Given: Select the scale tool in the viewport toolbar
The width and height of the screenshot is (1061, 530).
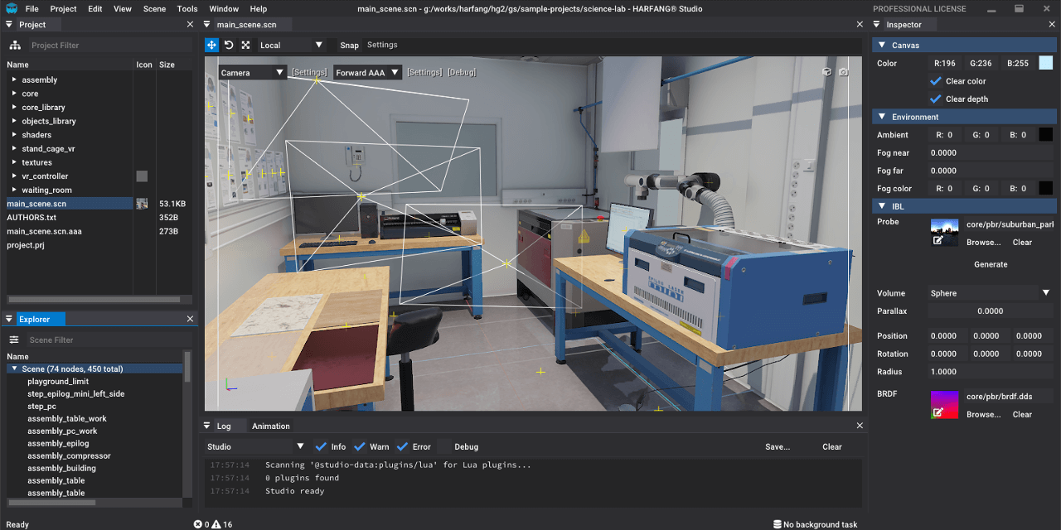Looking at the screenshot, I should (245, 45).
